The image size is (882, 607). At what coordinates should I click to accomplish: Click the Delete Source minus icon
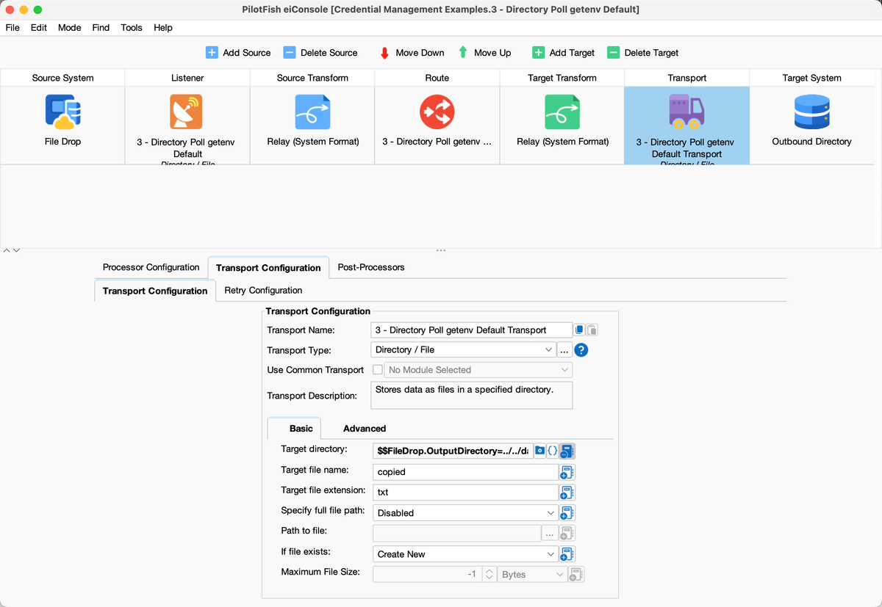coord(290,53)
